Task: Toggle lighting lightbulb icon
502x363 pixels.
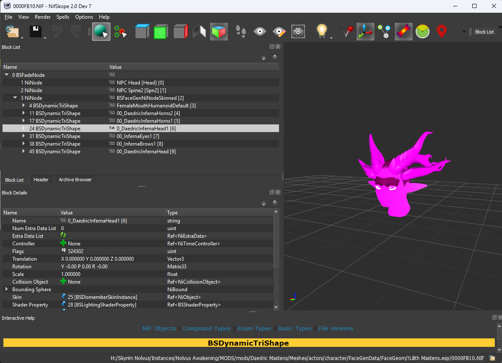Action: pos(322,31)
